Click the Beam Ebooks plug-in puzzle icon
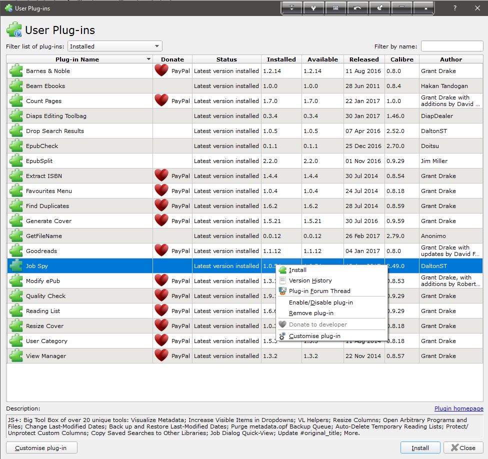Viewport: 488px width, 459px height. pos(16,85)
